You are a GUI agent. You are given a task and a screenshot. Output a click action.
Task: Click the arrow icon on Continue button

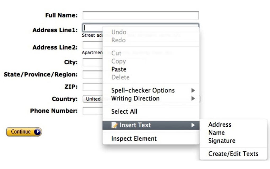[37, 132]
